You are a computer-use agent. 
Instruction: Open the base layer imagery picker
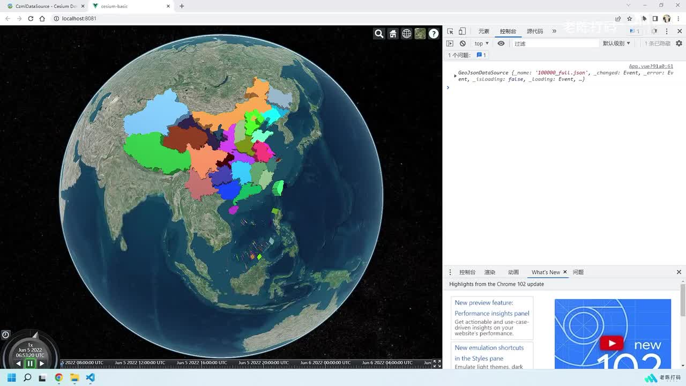click(420, 34)
